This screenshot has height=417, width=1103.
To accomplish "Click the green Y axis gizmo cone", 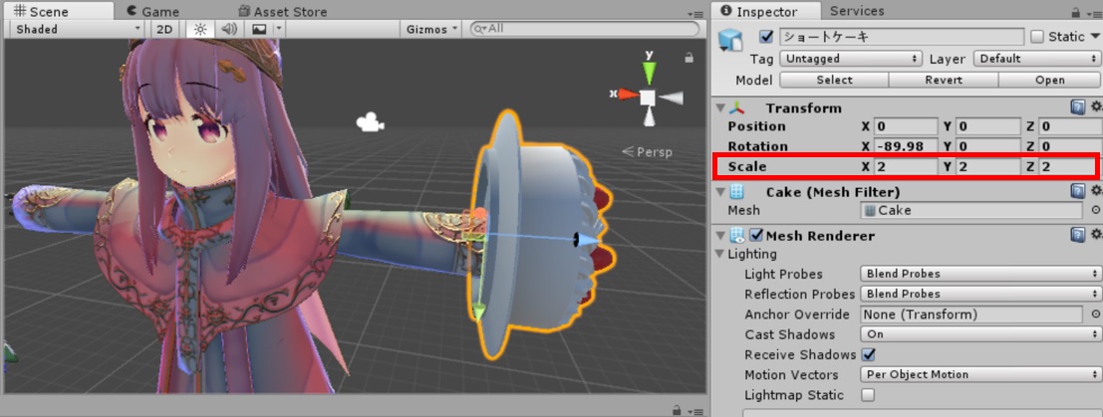I will (649, 72).
